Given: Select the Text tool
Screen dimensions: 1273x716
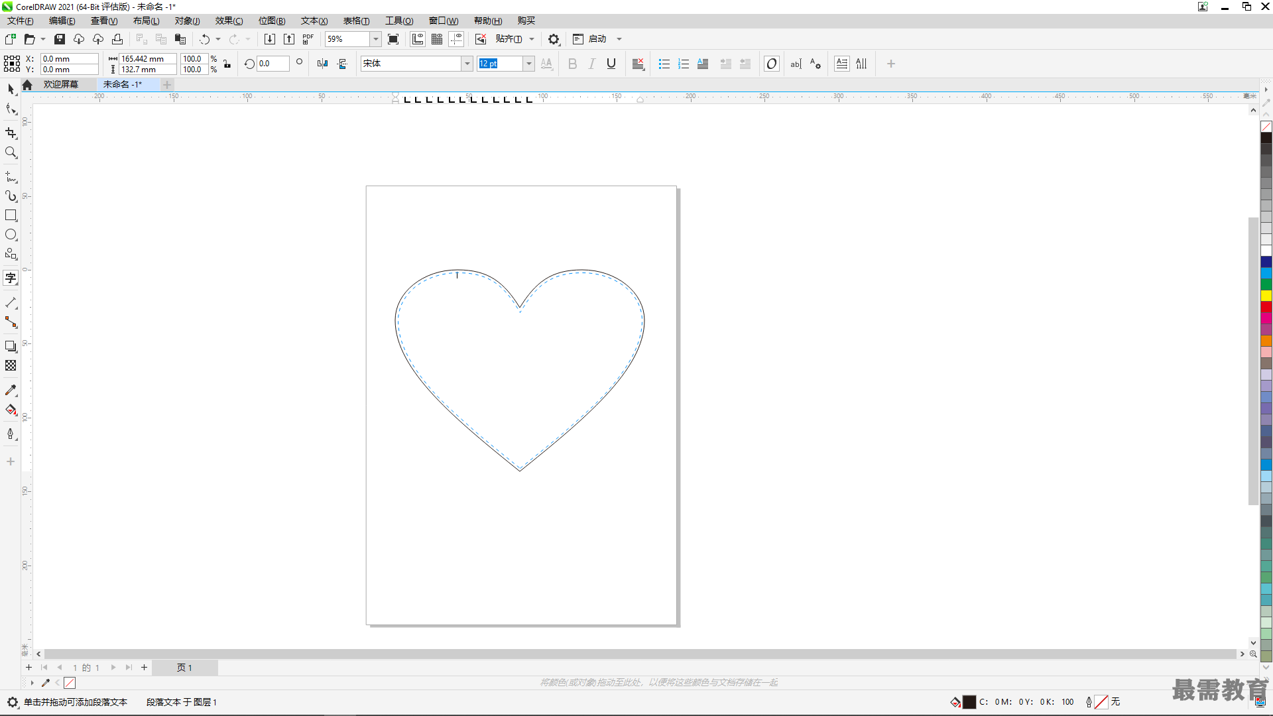Looking at the screenshot, I should pos(11,278).
